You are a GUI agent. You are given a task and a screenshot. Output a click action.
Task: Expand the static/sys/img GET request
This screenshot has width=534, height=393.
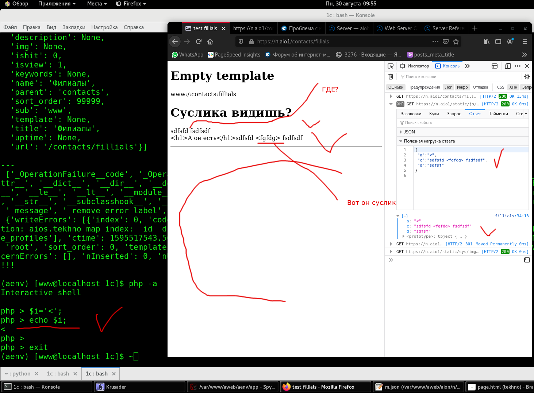click(x=391, y=252)
